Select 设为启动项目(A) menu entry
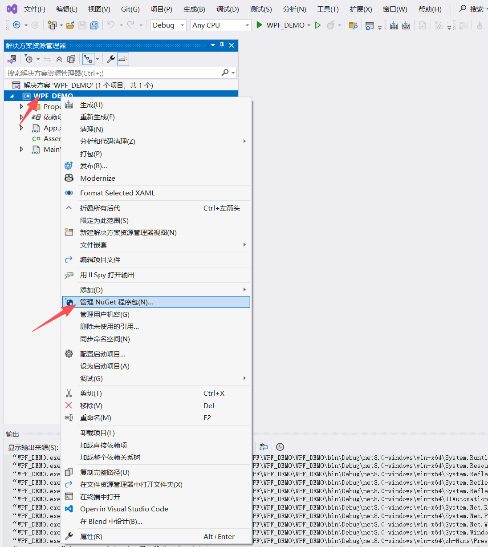This screenshot has height=547, width=488. pyautogui.click(x=156, y=366)
